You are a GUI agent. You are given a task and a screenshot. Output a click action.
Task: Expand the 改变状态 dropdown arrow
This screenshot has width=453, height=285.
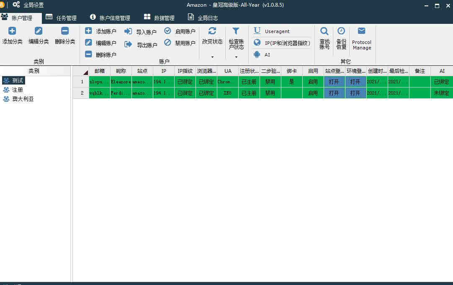coord(212,57)
